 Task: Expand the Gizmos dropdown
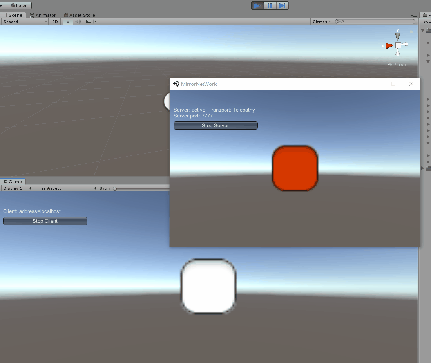coord(322,22)
